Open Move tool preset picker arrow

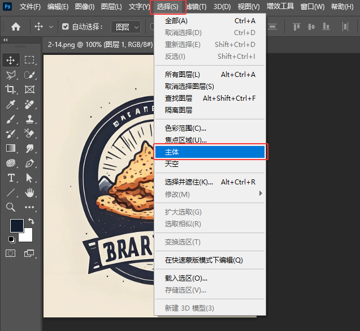[x=51, y=27]
